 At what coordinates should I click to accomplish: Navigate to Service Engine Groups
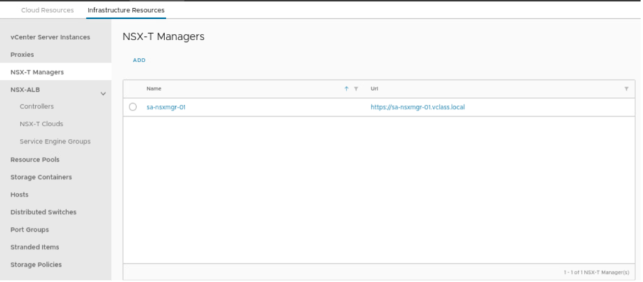click(55, 141)
